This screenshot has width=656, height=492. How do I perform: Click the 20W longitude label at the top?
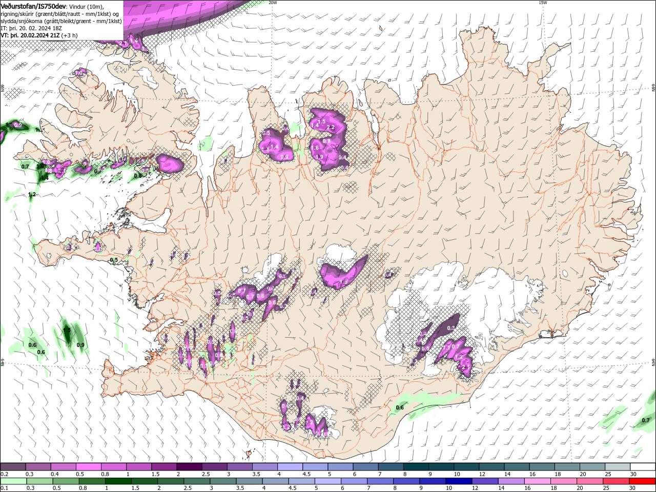pyautogui.click(x=273, y=3)
